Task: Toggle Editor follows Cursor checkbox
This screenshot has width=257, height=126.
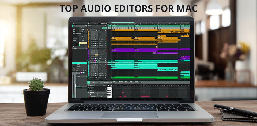Action: coord(106,91)
